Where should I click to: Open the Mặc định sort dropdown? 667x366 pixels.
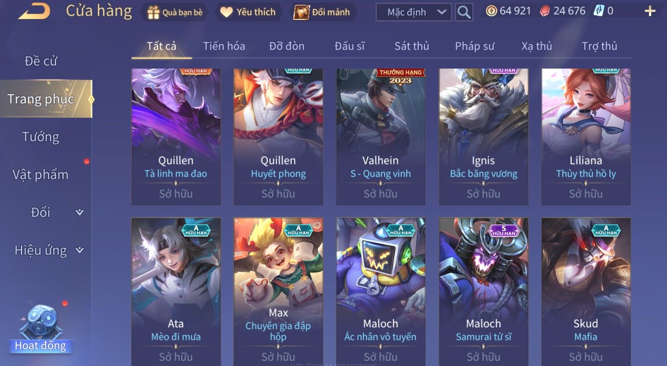[x=414, y=12]
